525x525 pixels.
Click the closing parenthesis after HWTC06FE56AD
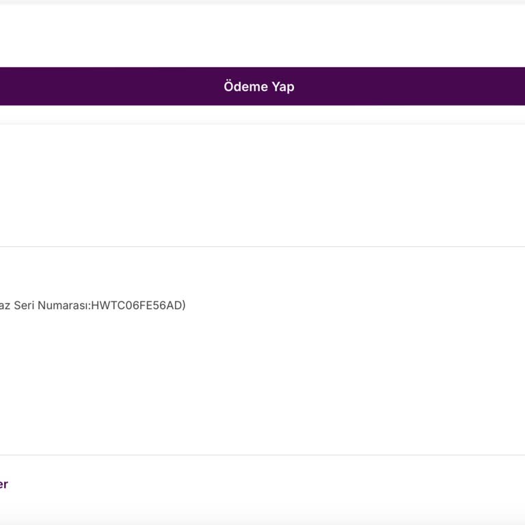tap(184, 306)
